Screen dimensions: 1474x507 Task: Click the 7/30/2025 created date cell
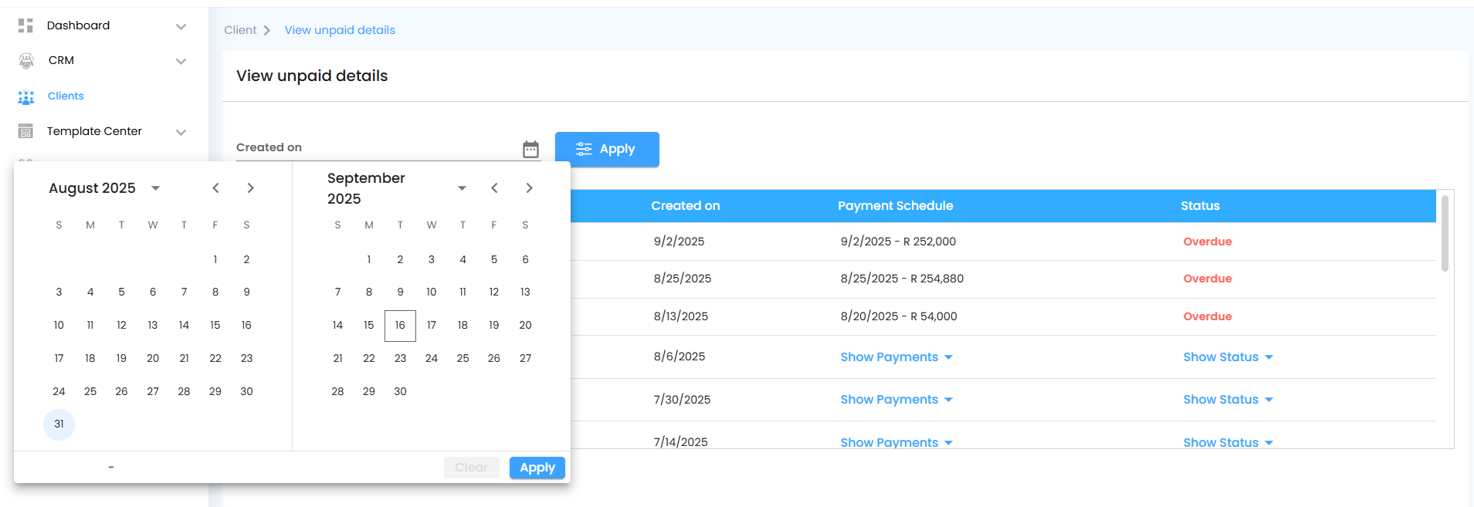pos(682,400)
